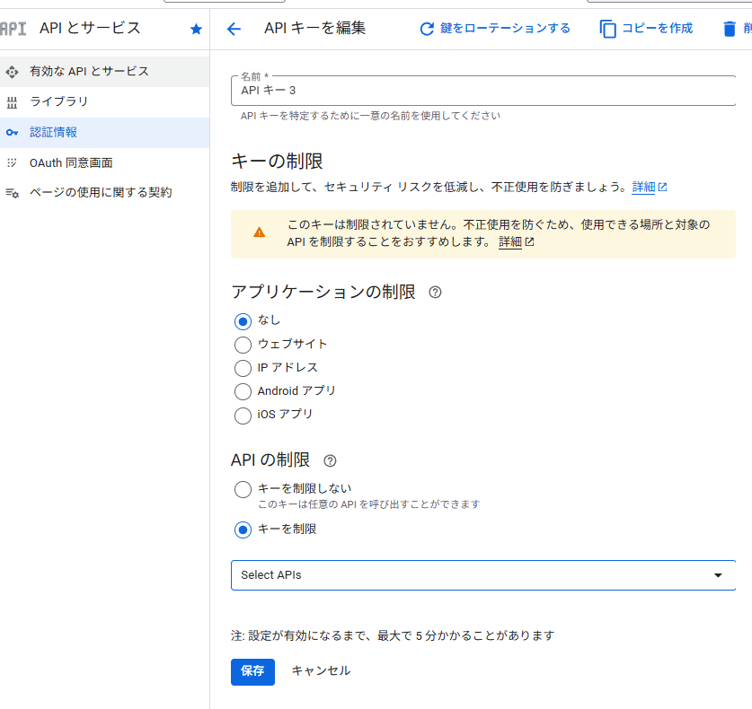Click the 名前 input field

coord(483,91)
